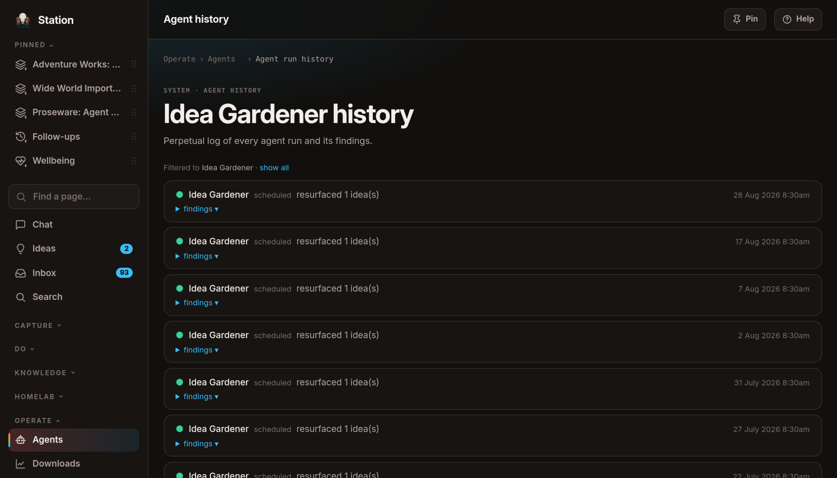Open the Follow-ups pinned page
This screenshot has height=478, width=837.
tap(74, 137)
